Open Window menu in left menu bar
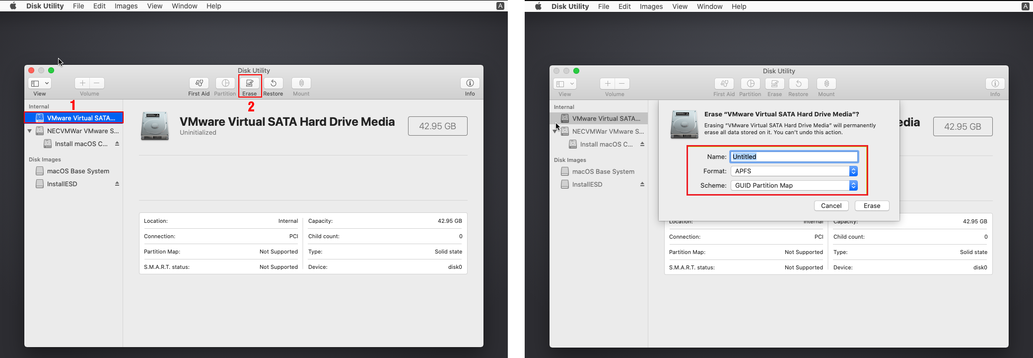1033x358 pixels. [x=184, y=6]
